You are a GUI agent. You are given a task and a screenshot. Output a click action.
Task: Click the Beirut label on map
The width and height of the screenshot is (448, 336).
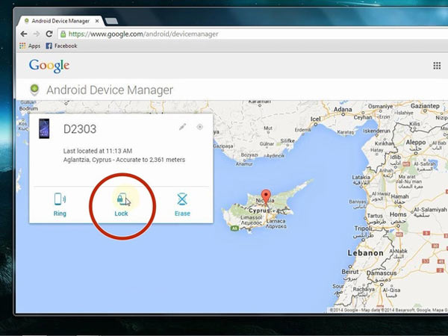tap(350, 272)
